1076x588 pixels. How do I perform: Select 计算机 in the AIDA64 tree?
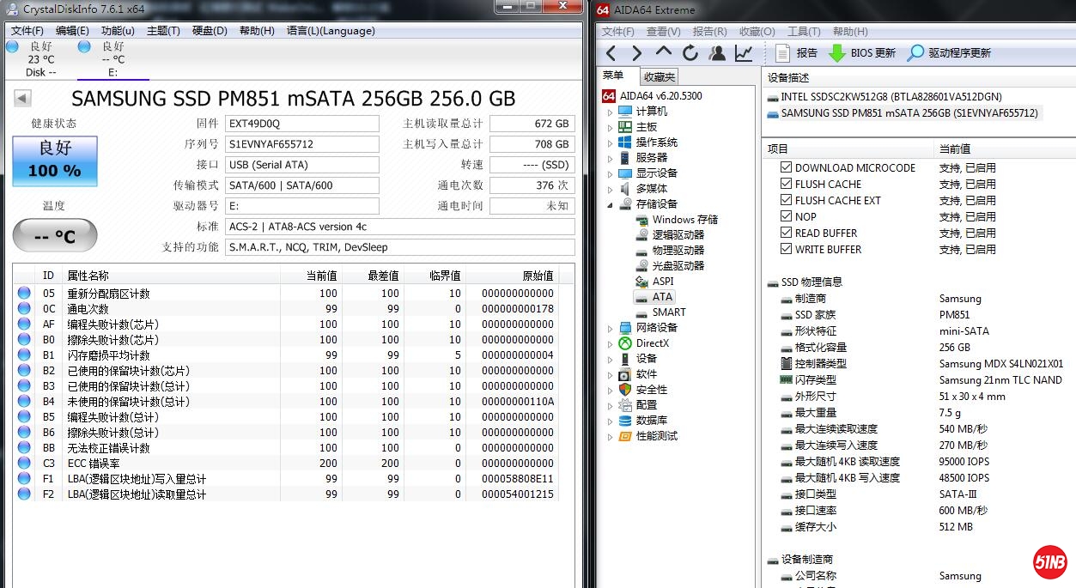point(651,112)
